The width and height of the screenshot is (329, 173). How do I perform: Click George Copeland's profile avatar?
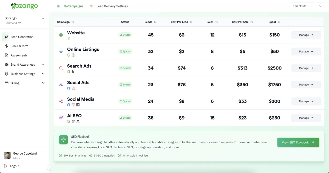(7, 155)
